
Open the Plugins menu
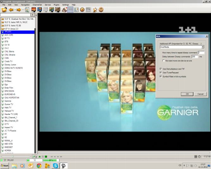point(56,5)
